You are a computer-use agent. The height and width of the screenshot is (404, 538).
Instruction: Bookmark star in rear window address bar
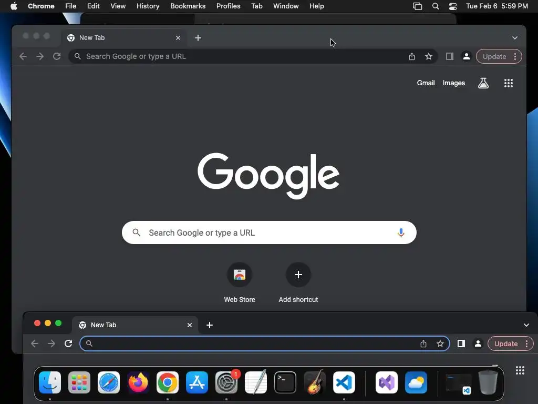pos(429,56)
